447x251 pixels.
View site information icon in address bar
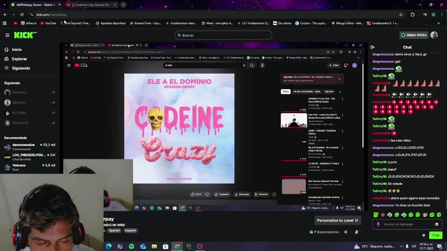click(32, 15)
